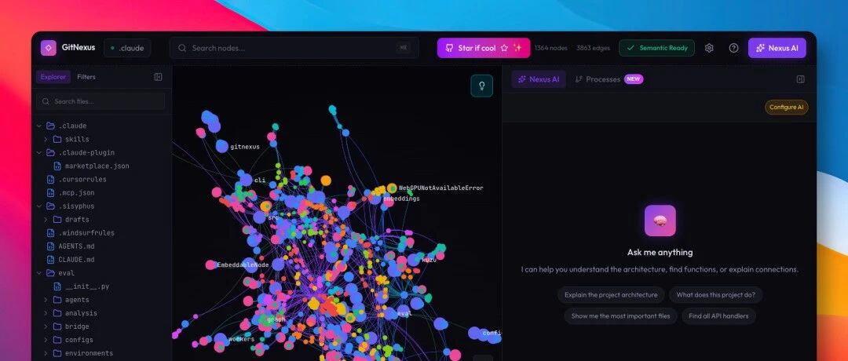Expand the agents folder chevron
This screenshot has width=848, height=361.
tap(46, 300)
